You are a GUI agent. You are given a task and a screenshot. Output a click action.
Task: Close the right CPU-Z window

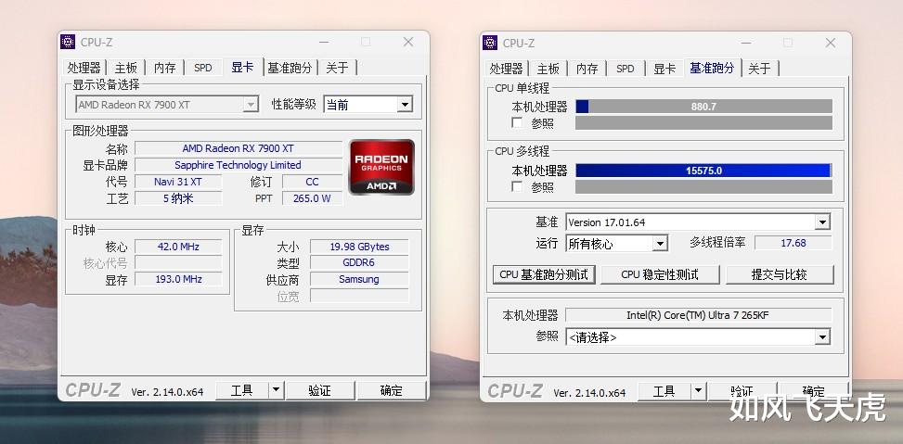831,44
